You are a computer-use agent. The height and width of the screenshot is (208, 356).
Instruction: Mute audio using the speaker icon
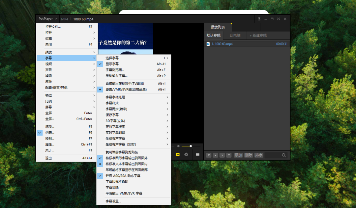[x=178, y=146]
